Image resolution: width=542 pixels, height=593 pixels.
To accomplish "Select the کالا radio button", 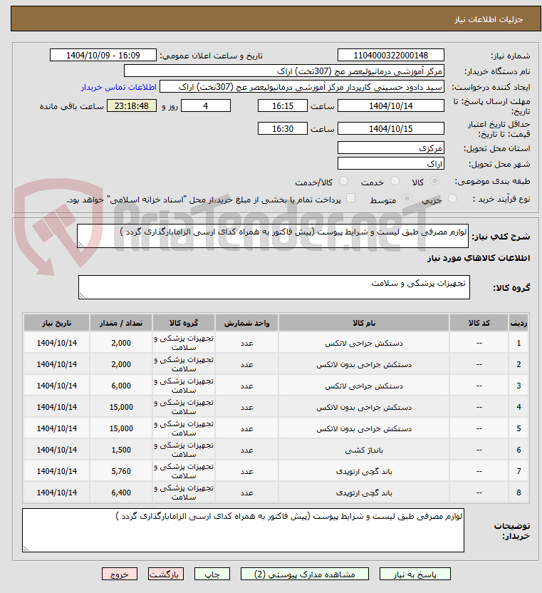I will (434, 181).
